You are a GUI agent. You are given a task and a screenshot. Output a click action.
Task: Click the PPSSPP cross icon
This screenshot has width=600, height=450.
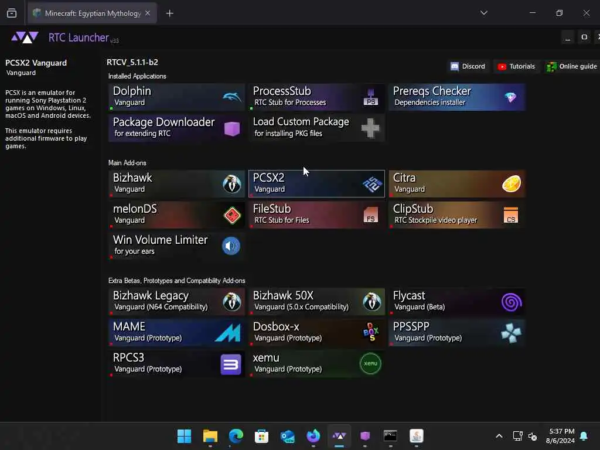(x=511, y=333)
